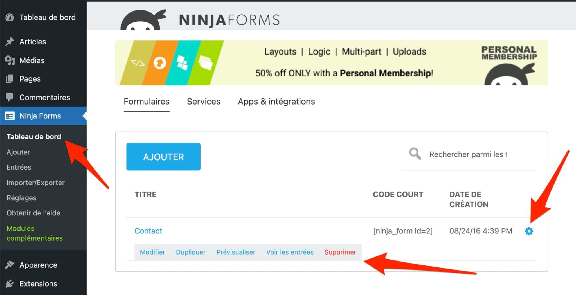Click the 08/24/16 4:39 PM date
576x295 pixels.
click(481, 231)
